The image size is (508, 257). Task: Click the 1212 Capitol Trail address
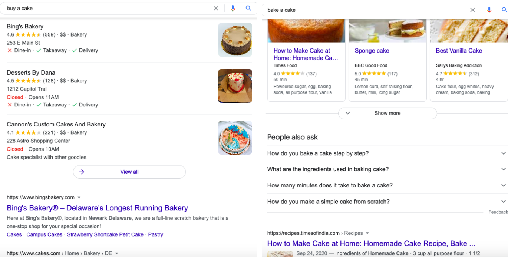click(27, 89)
